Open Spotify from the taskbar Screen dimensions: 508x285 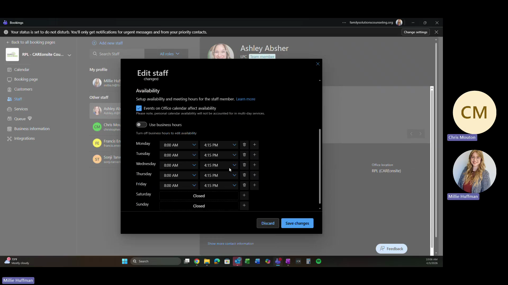319,261
